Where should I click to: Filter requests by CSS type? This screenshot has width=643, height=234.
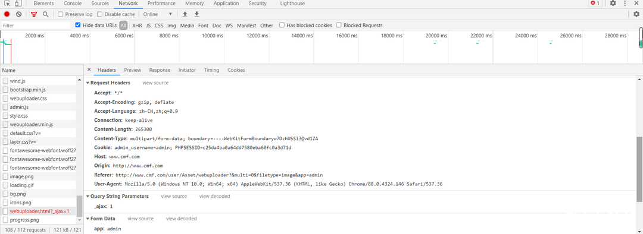159,26
